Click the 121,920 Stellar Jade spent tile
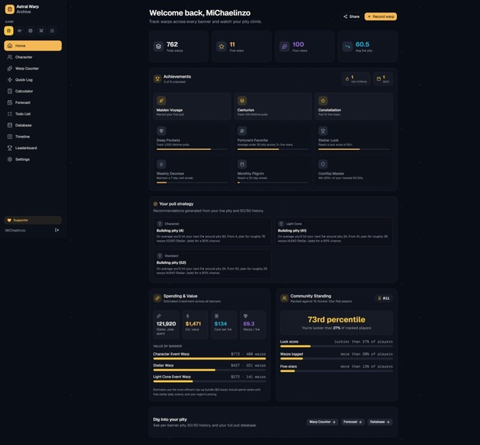 click(166, 325)
